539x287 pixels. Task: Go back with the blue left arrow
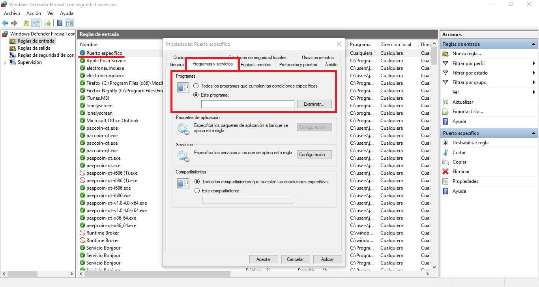5,23
